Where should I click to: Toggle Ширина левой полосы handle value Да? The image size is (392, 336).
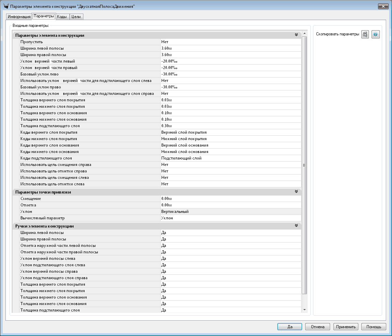tap(231, 233)
